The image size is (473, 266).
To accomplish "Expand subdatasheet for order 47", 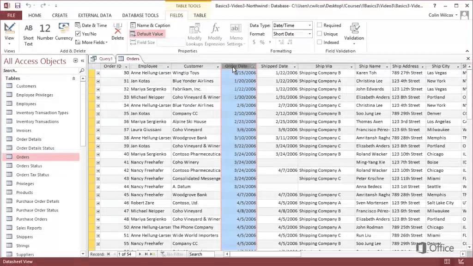I will (98, 211).
